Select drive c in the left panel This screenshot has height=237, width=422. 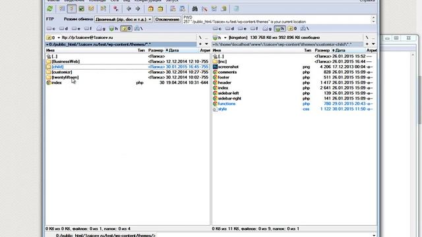[51, 28]
